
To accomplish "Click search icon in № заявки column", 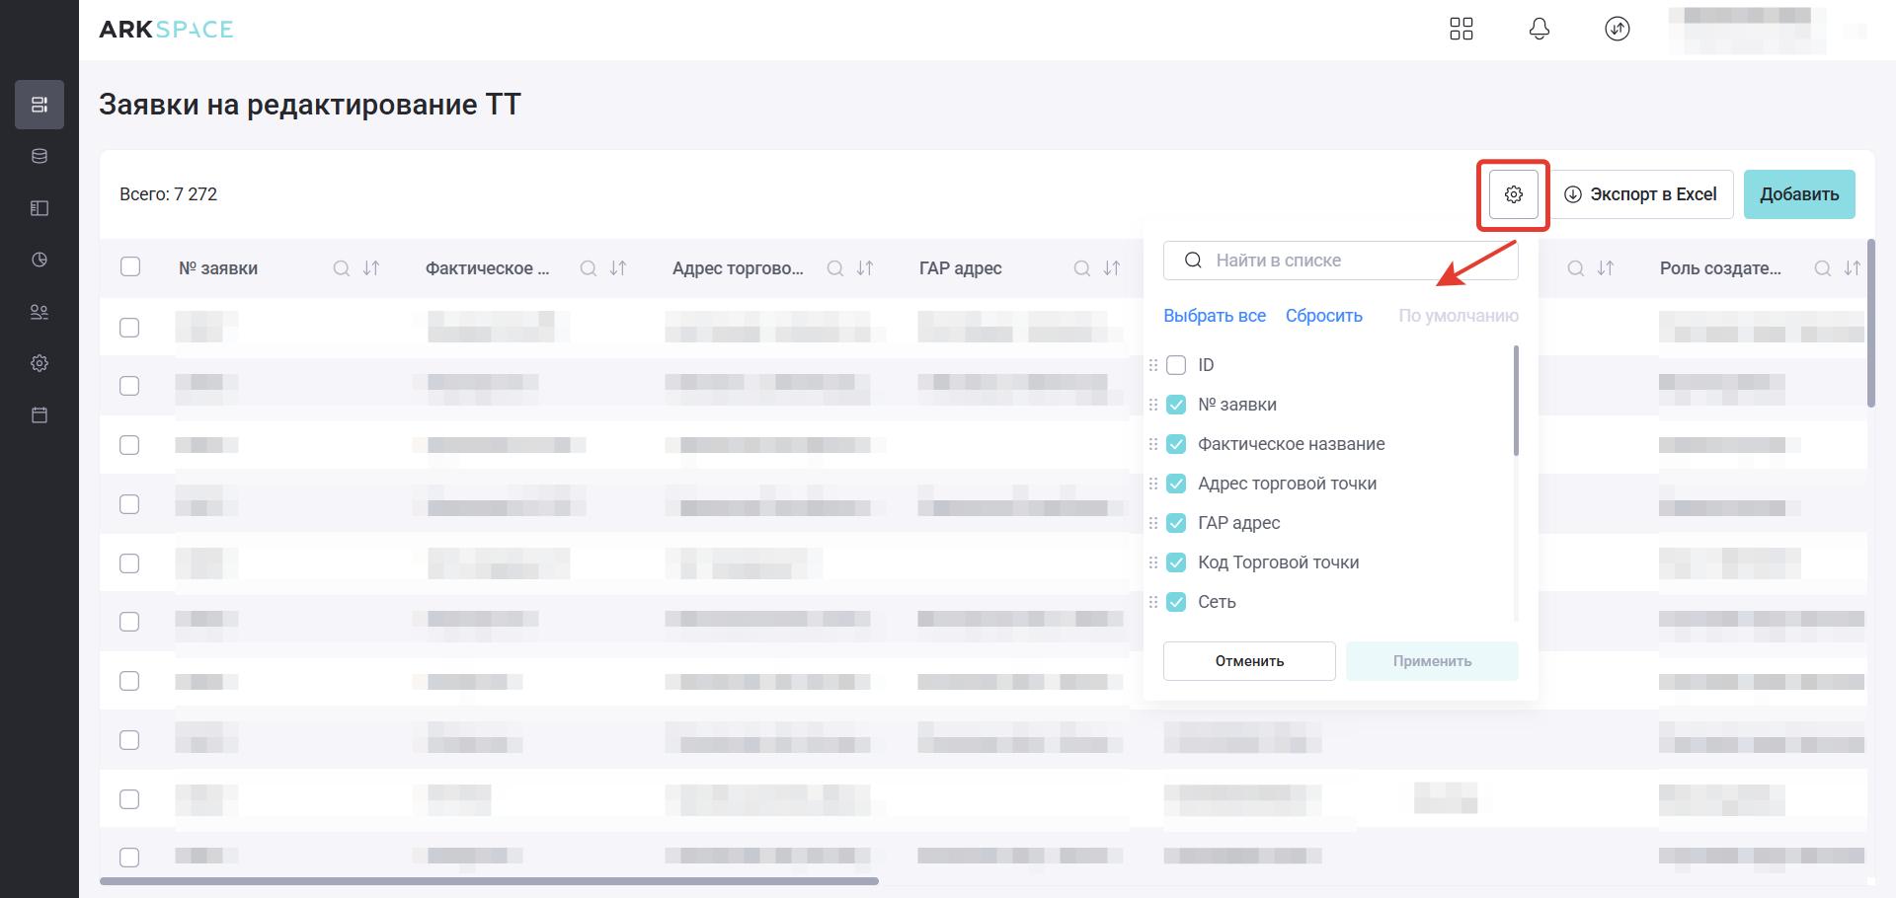I will click(x=342, y=268).
